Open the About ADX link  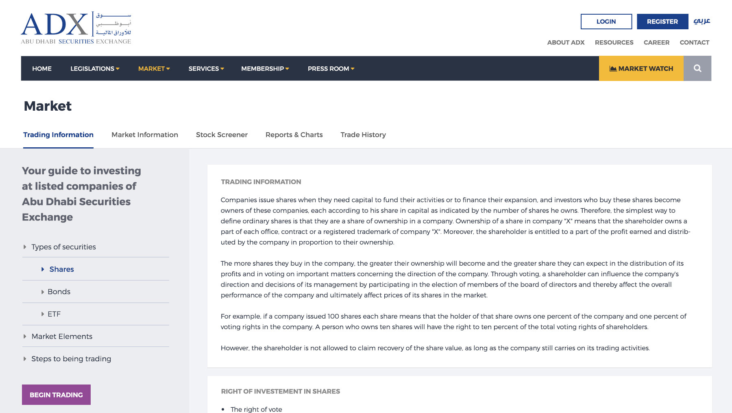(566, 42)
